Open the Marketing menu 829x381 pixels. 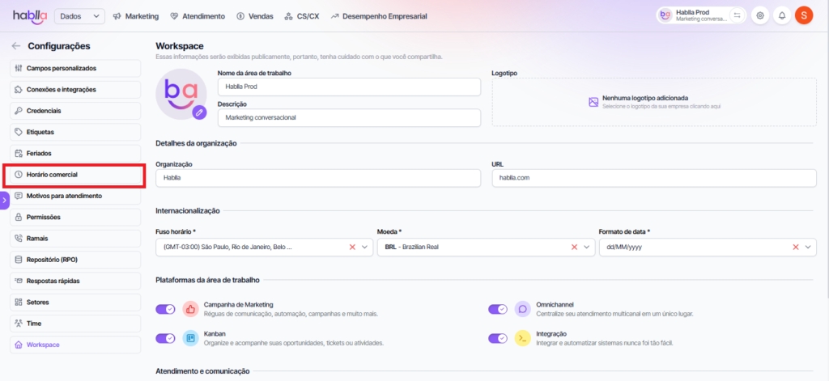136,15
